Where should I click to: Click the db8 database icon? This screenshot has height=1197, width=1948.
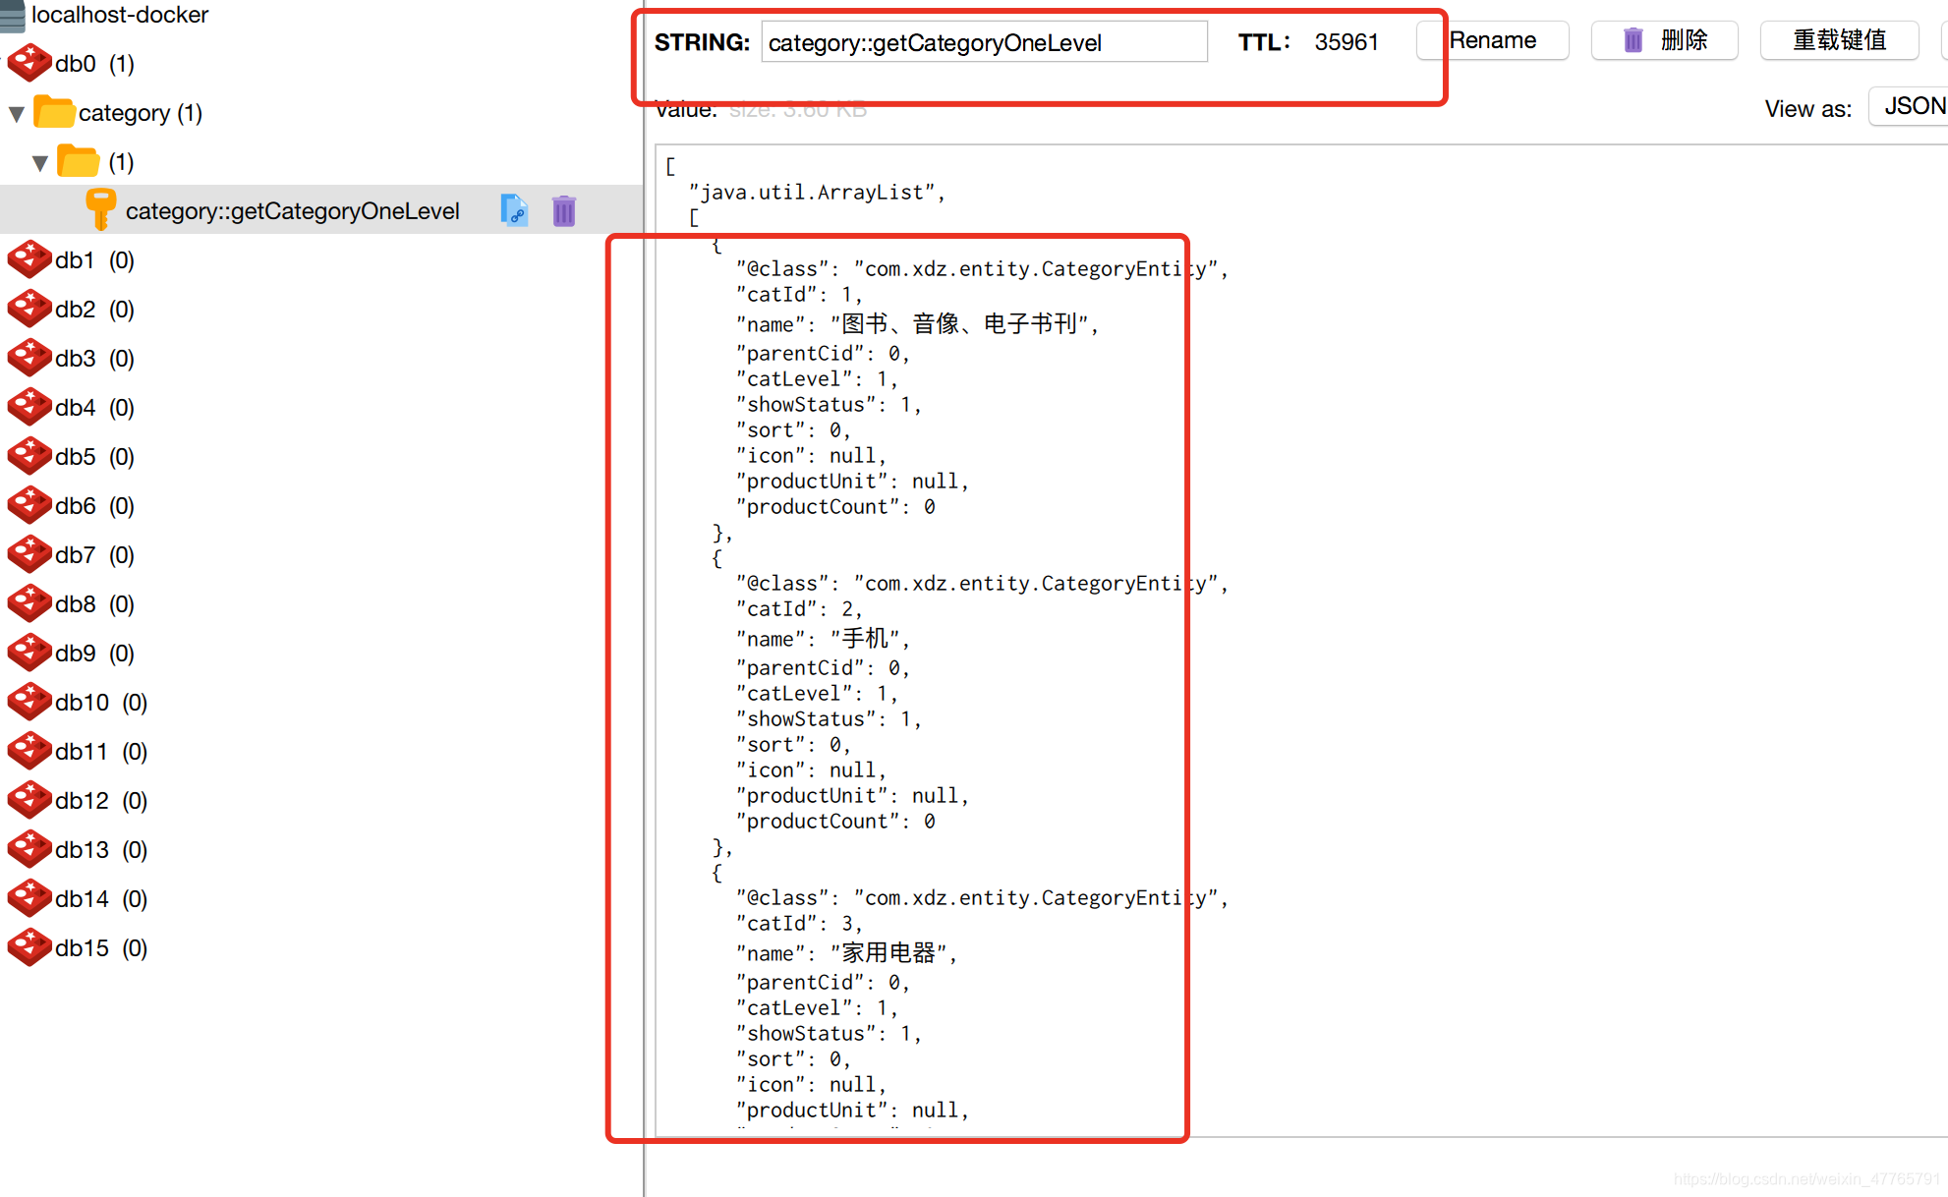[29, 603]
